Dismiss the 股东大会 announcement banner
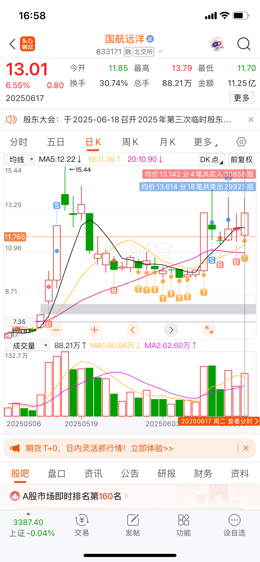 tap(251, 119)
